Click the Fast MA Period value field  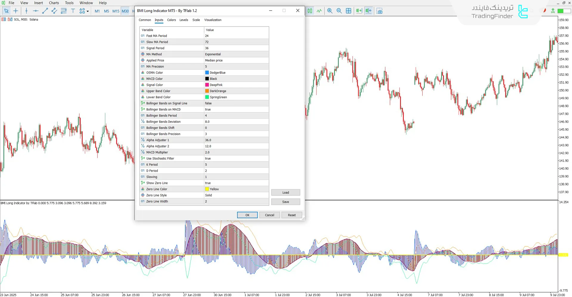[236, 36]
